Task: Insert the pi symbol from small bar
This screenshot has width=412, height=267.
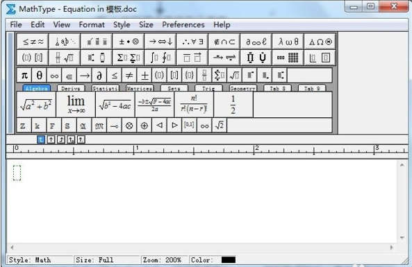Action: pyautogui.click(x=24, y=76)
